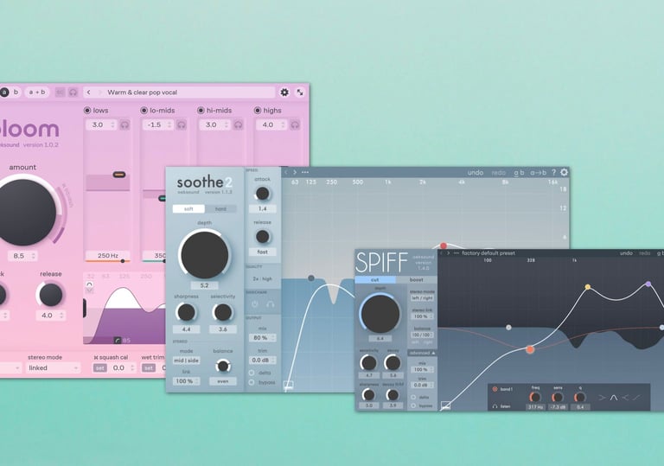The width and height of the screenshot is (664, 466).
Task: Select soft mode in soothe2
Action: (x=188, y=208)
